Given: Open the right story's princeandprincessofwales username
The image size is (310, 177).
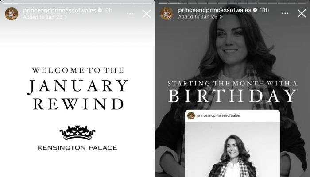Looking at the screenshot, I should pyautogui.click(x=215, y=10).
